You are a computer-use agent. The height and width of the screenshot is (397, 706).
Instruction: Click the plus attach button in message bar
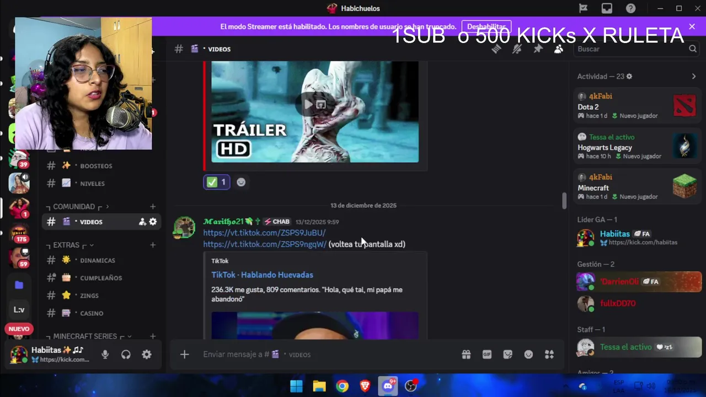point(184,355)
